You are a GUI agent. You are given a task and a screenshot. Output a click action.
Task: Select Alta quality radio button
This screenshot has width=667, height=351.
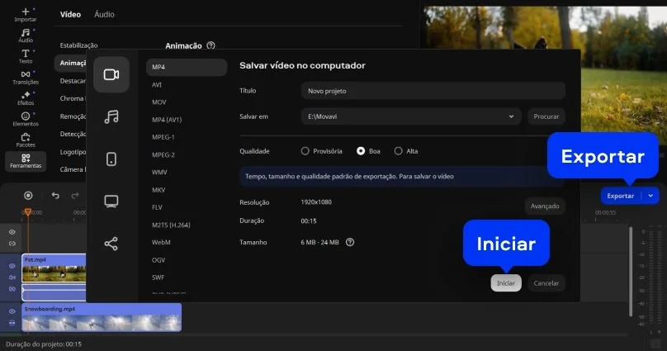click(x=399, y=151)
